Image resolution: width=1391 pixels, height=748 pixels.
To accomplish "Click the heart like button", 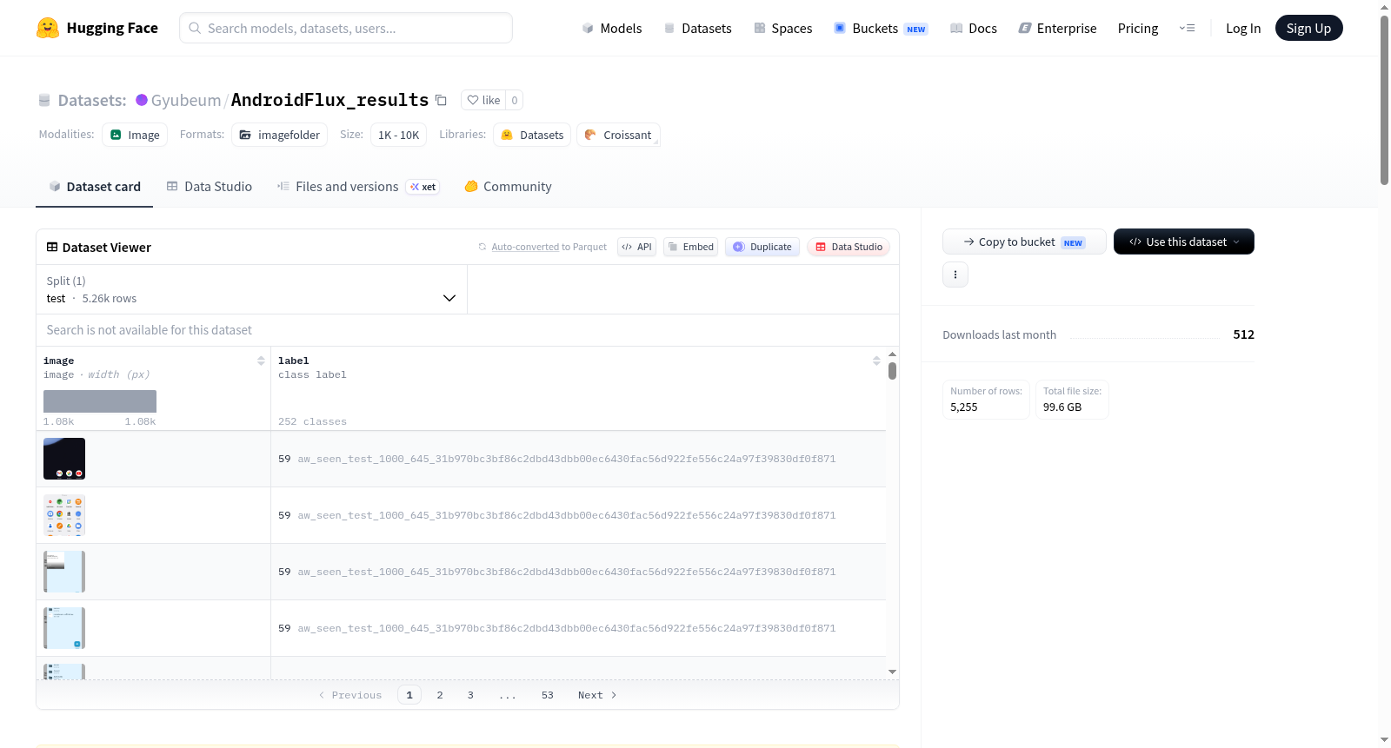I will click(483, 100).
